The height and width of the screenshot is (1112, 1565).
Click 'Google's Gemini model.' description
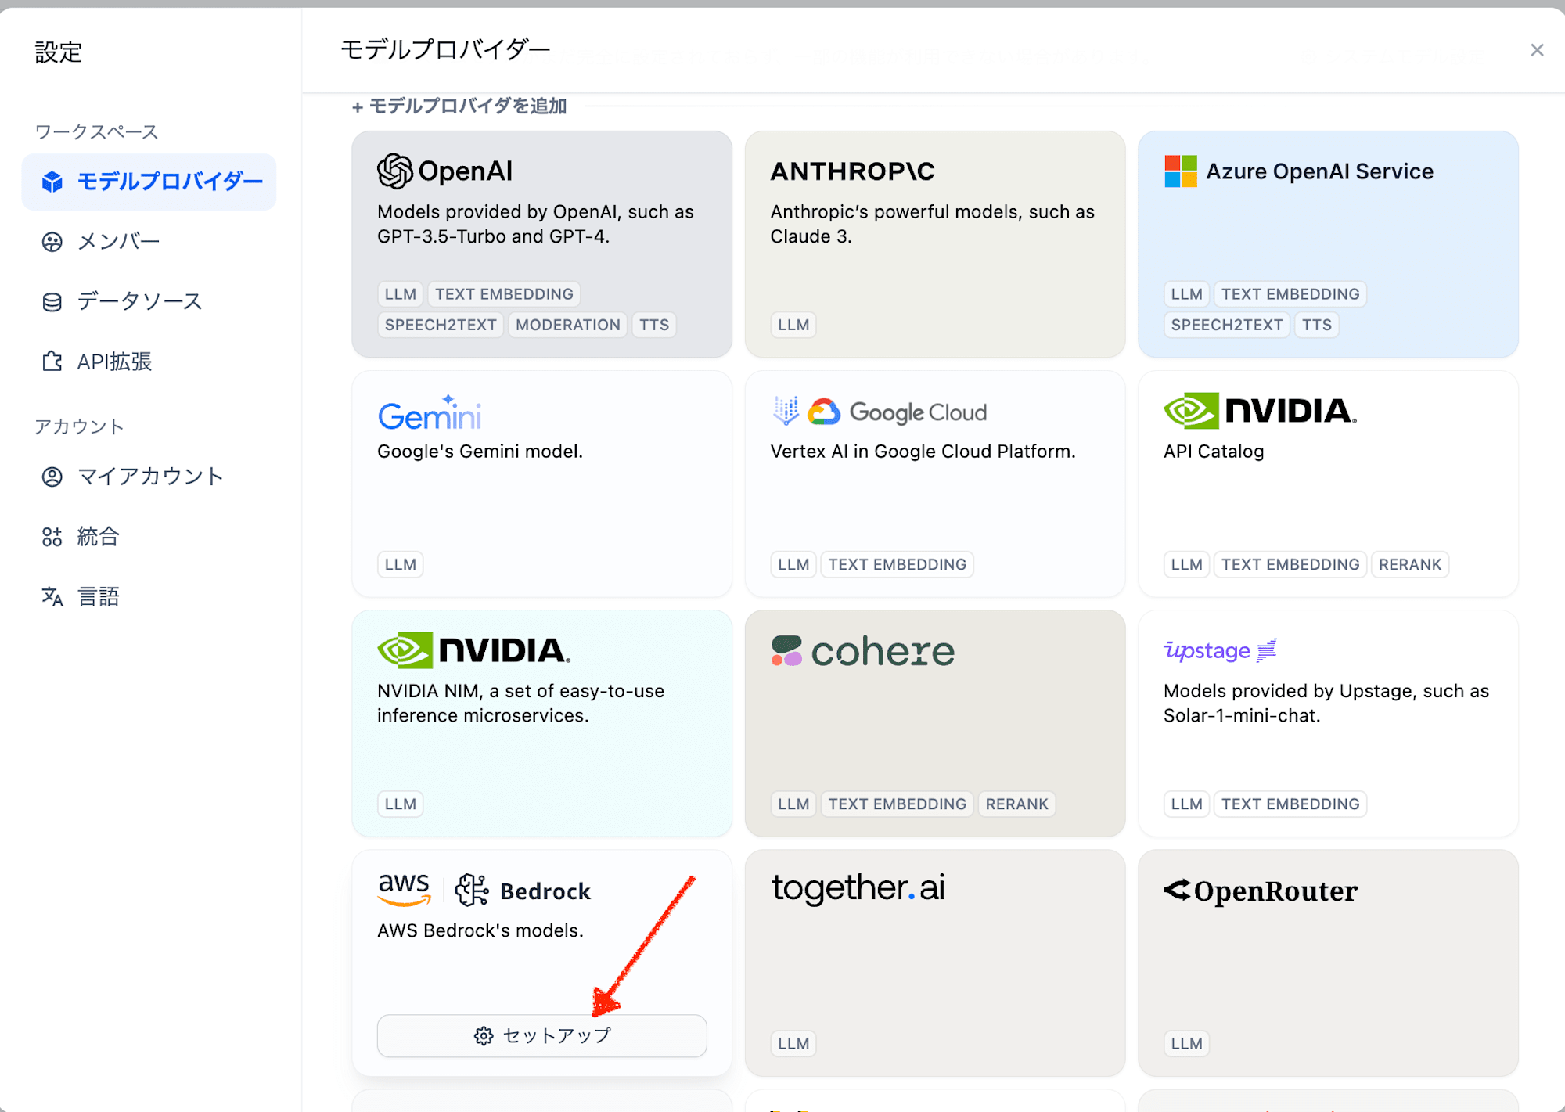pyautogui.click(x=480, y=452)
